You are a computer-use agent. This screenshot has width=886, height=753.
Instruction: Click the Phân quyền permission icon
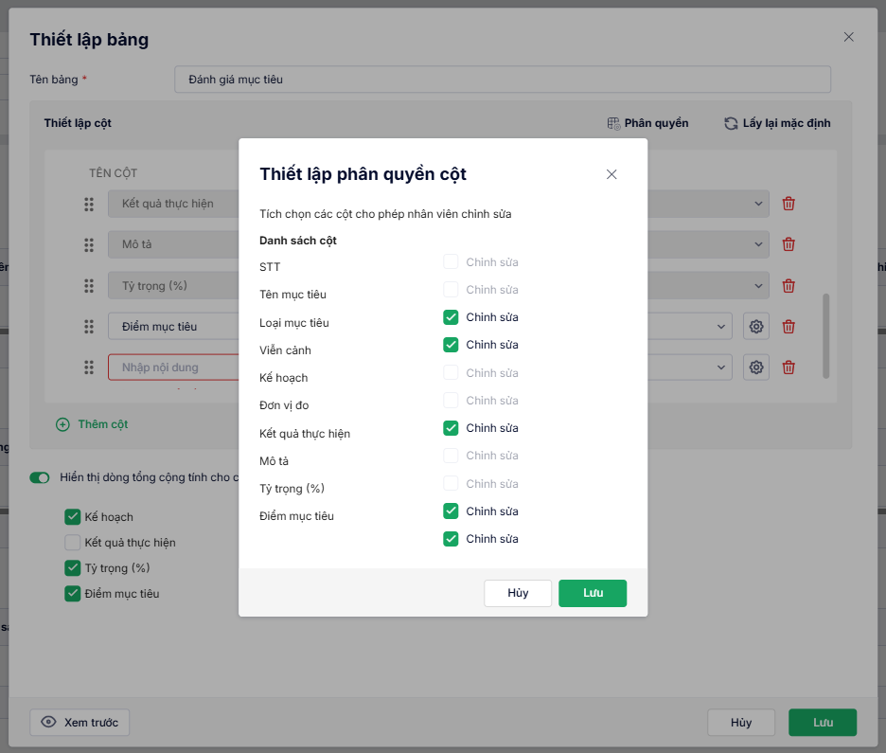[x=613, y=123]
